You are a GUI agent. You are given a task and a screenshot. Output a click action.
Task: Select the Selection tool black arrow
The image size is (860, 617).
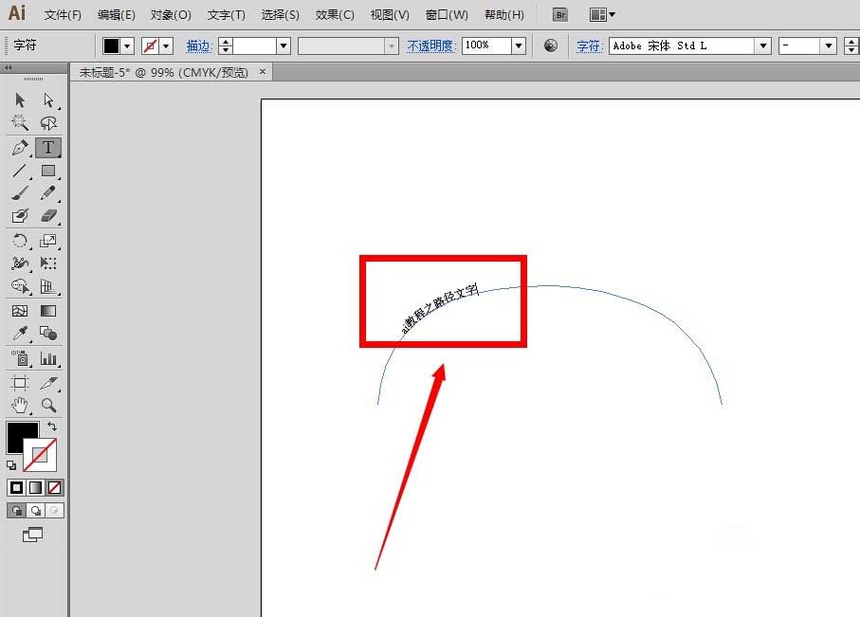click(20, 100)
